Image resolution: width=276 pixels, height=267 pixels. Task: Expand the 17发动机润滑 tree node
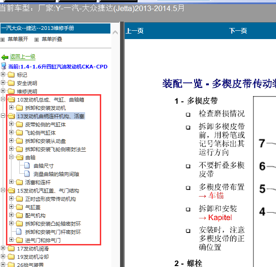tap(3, 248)
